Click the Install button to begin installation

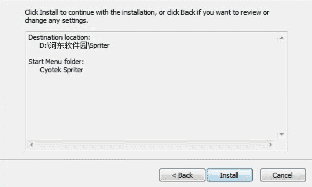point(229,175)
